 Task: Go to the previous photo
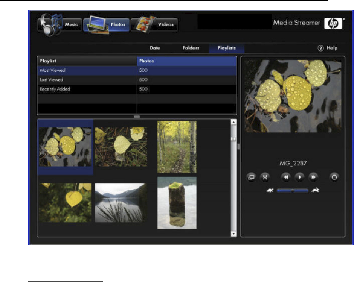(286, 177)
